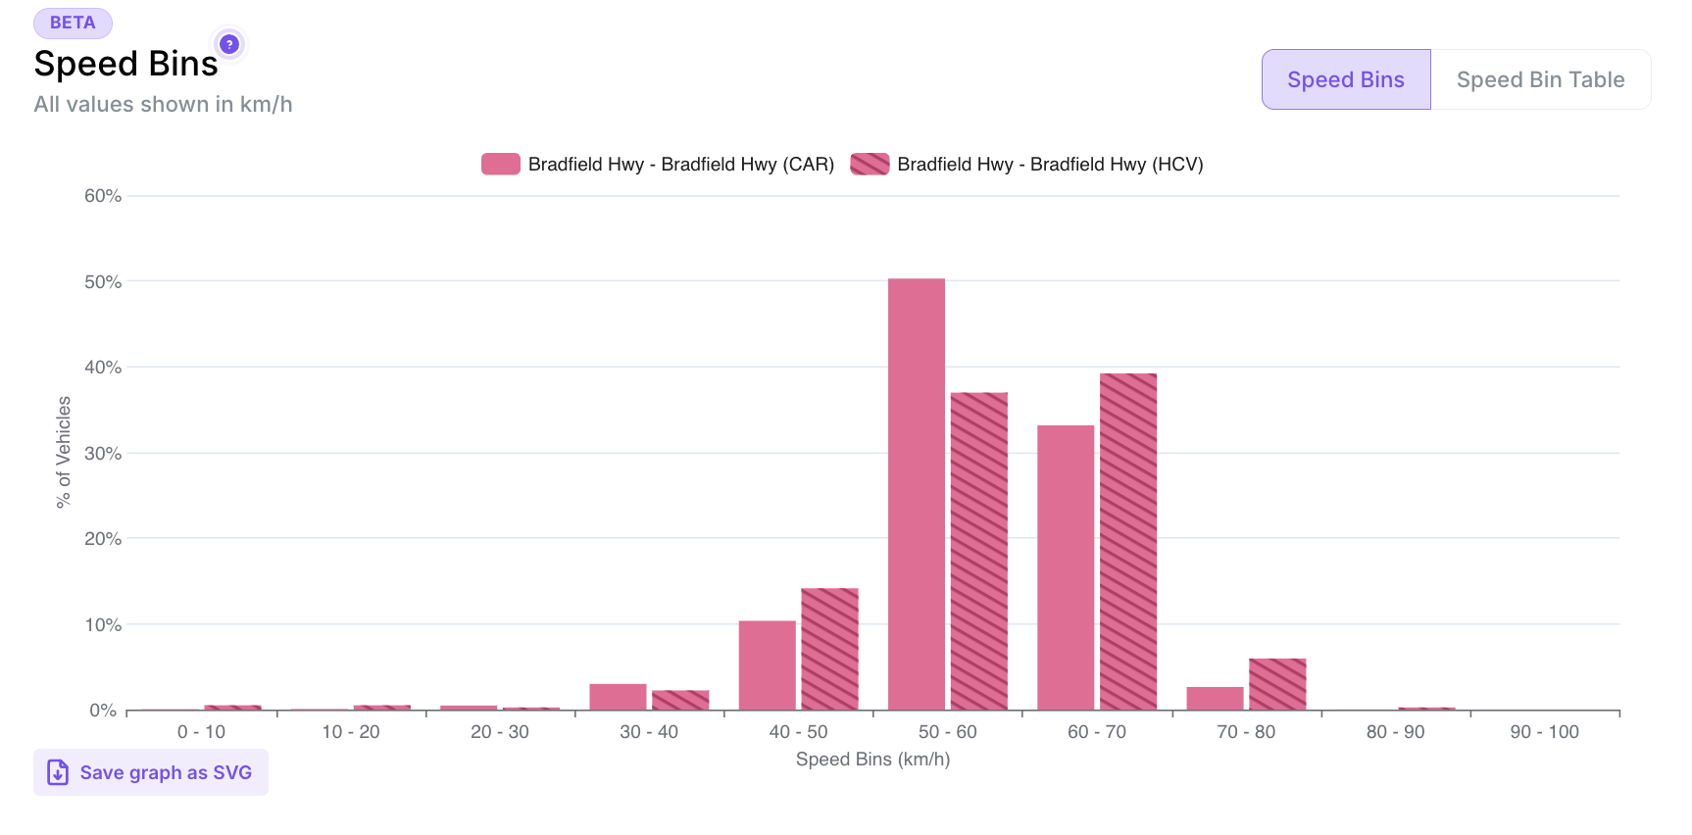
Task: Click Save graph as SVG
Action: pos(150,772)
